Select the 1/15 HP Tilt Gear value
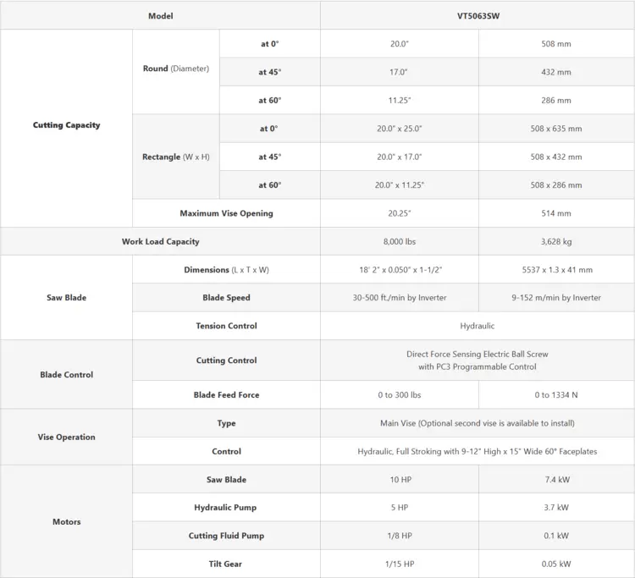635x578 pixels. 400,564
